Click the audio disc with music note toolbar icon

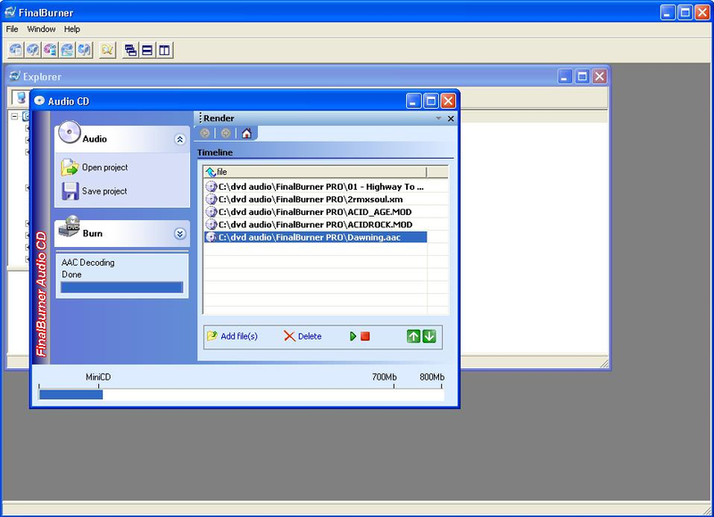pyautogui.click(x=33, y=50)
